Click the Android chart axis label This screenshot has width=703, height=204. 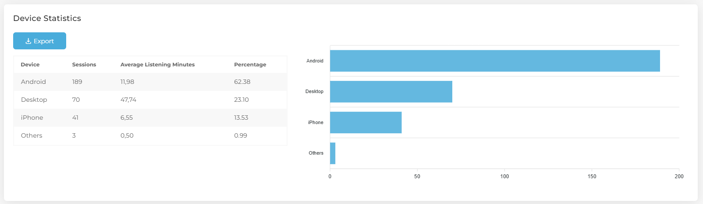point(315,61)
